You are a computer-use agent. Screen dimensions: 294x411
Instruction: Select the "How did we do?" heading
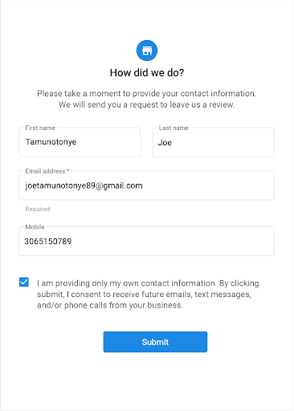(x=147, y=72)
